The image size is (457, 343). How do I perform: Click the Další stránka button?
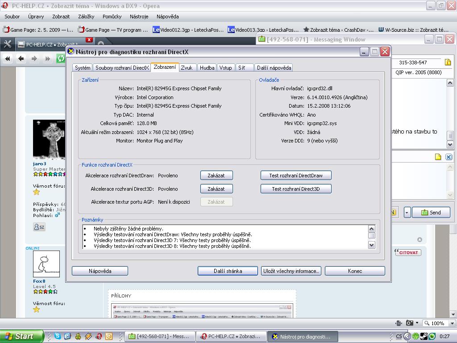tap(228, 271)
